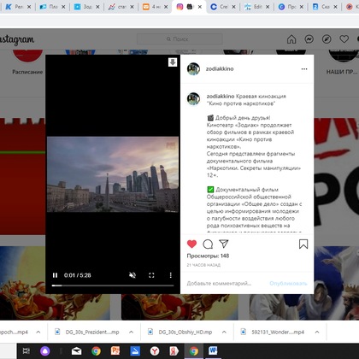Click the Instagram search box
359x359 pixels.
click(x=179, y=39)
